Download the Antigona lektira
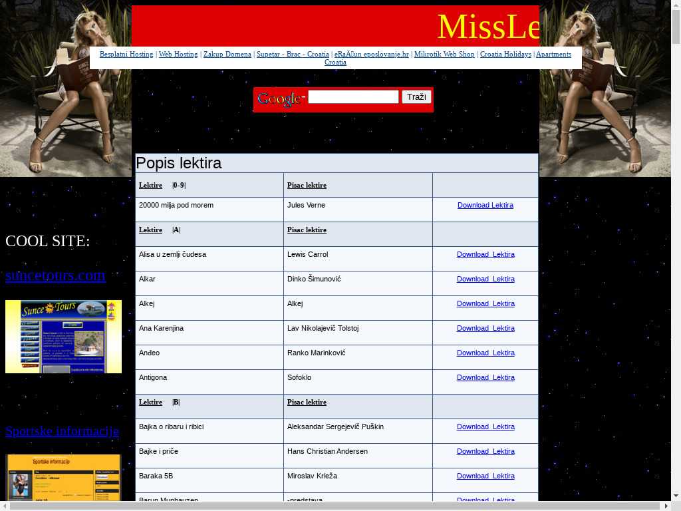This screenshot has width=681, height=511. [x=485, y=378]
